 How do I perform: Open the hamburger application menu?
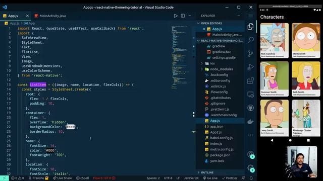250,16
